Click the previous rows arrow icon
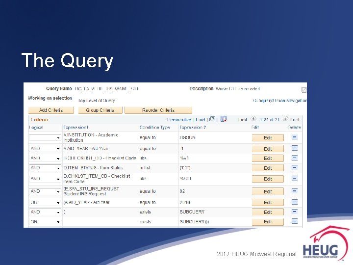The image size is (353, 265). [x=253, y=119]
